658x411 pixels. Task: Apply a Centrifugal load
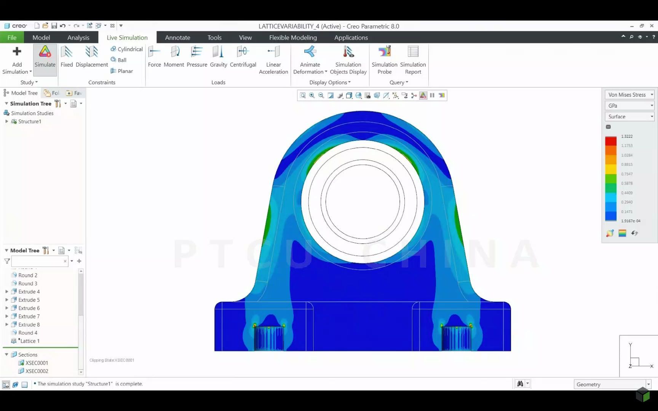(x=243, y=57)
